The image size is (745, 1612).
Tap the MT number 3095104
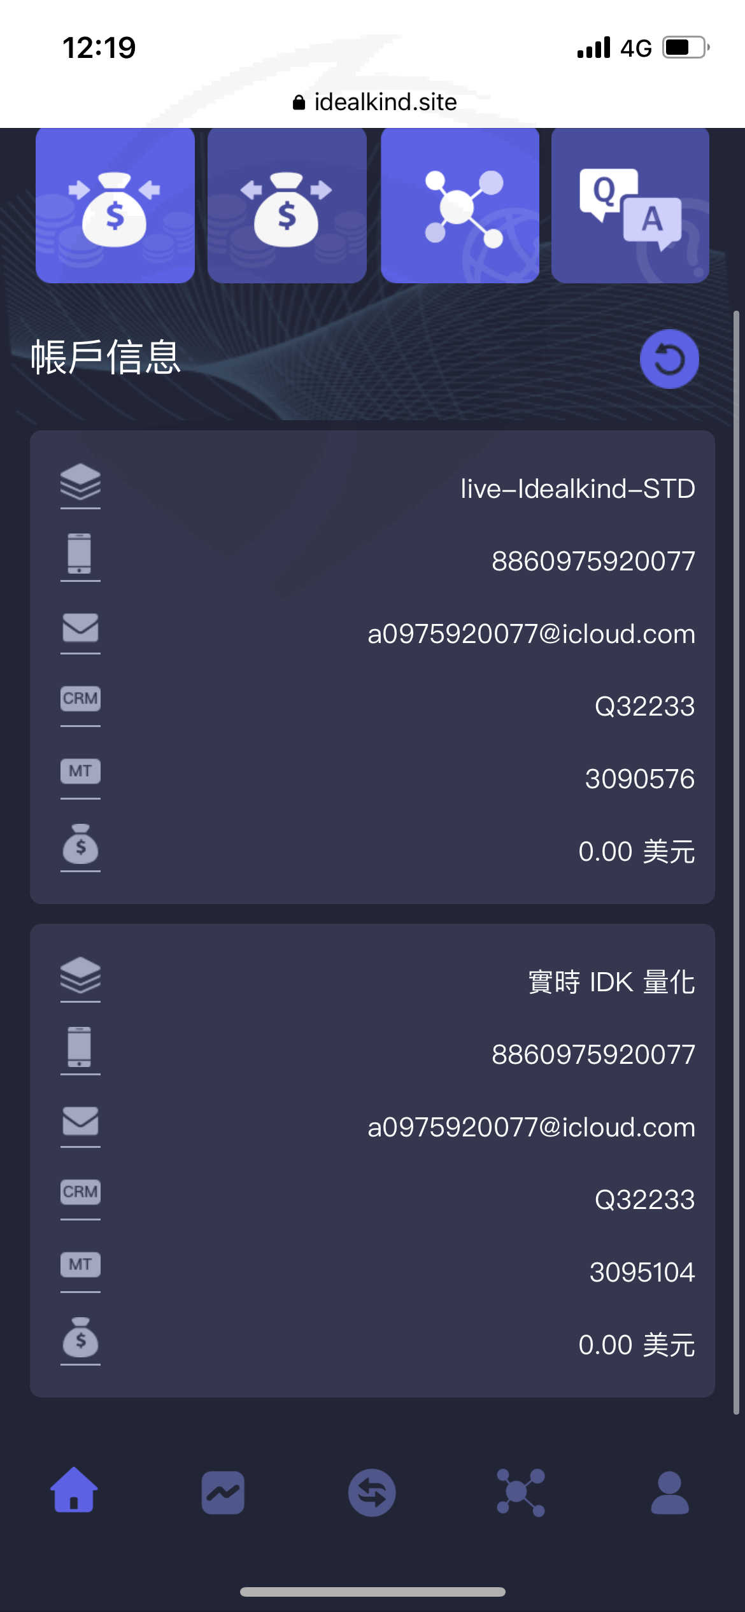coord(642,1273)
